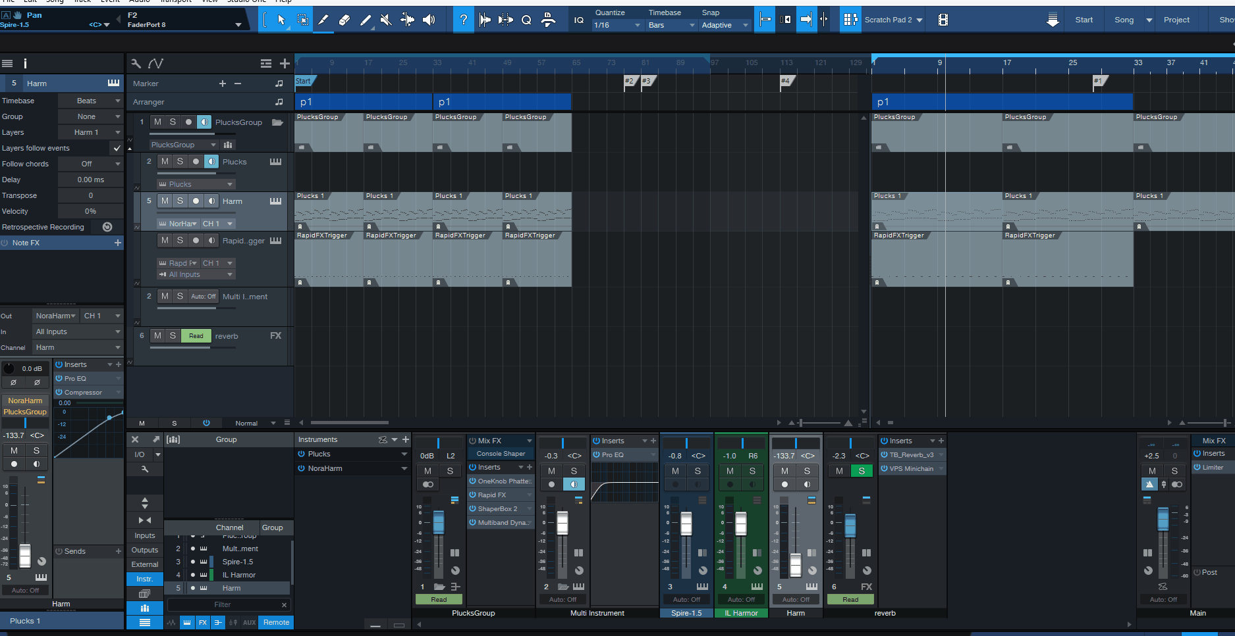Open the video player filmstrip icon
The width and height of the screenshot is (1235, 636).
(x=943, y=20)
